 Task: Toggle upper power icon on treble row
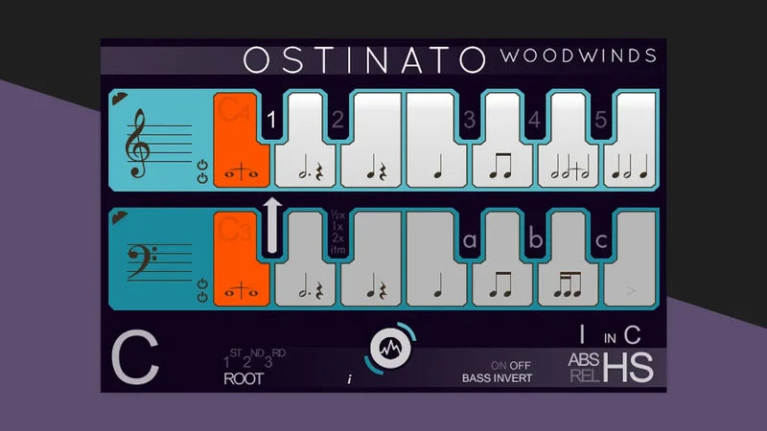coord(202,165)
